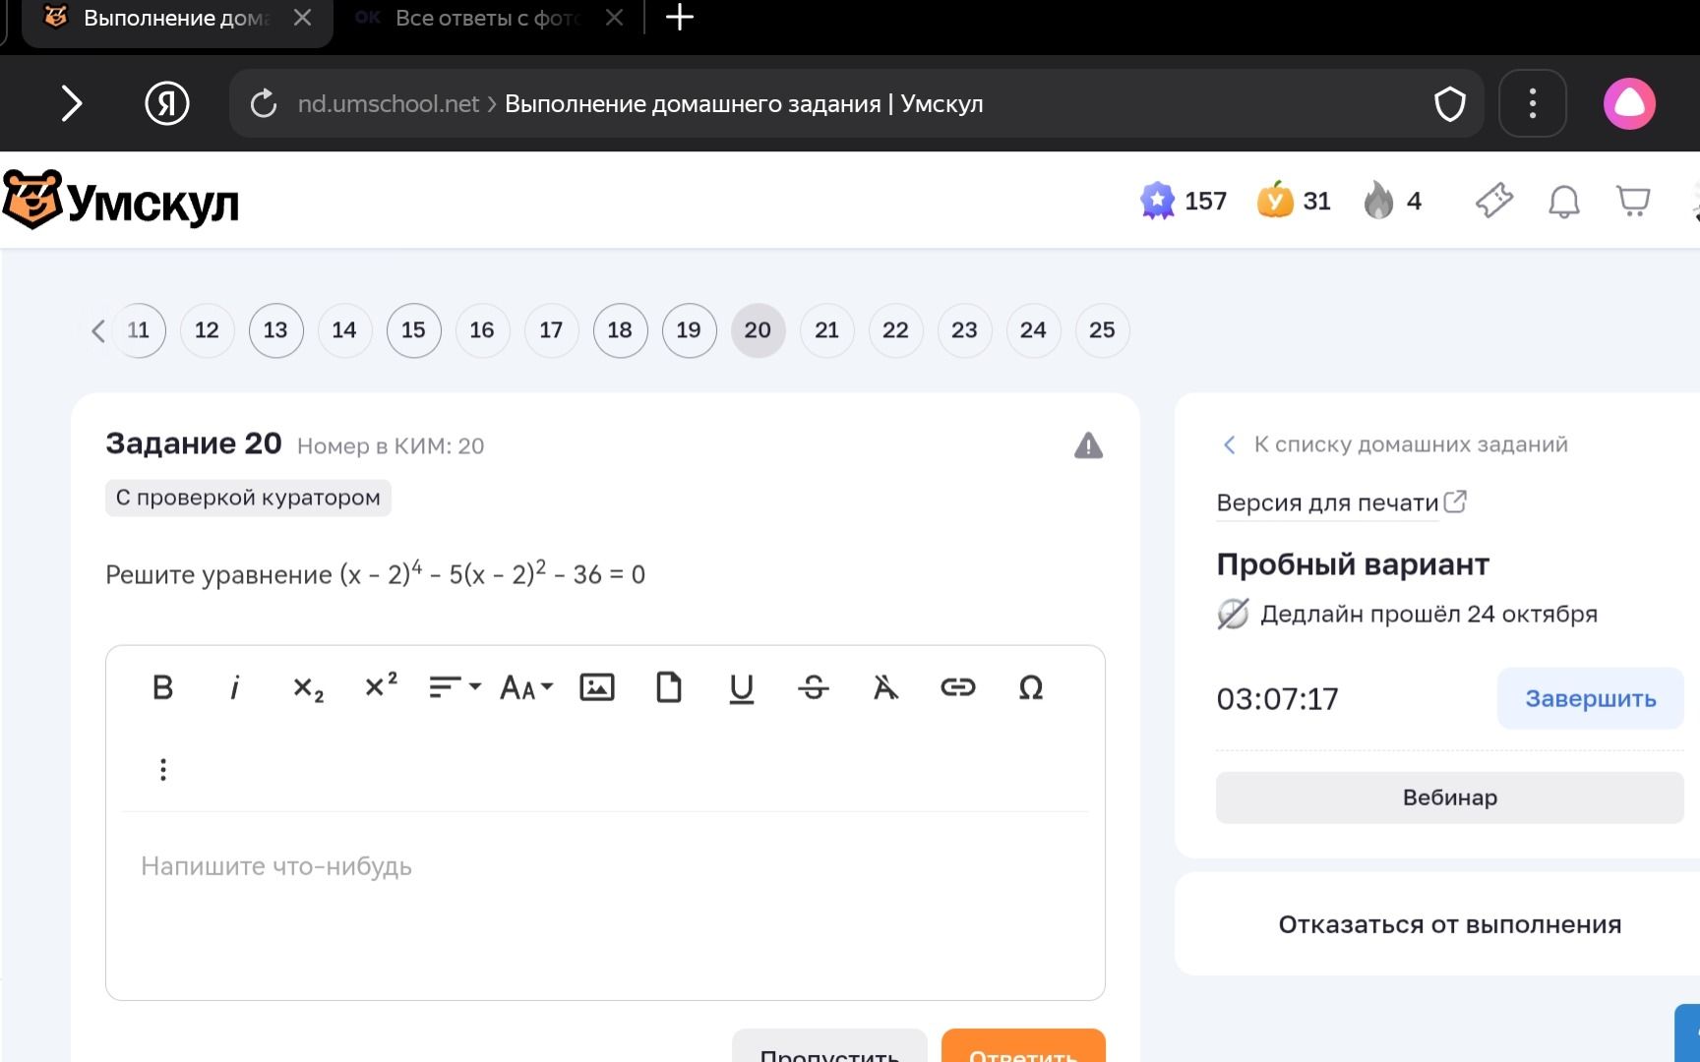Select current task 20

(758, 330)
